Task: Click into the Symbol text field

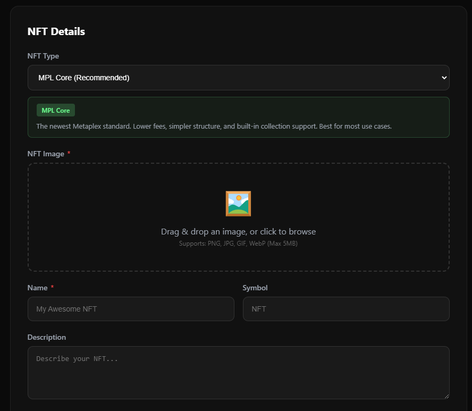Action: pyautogui.click(x=345, y=309)
